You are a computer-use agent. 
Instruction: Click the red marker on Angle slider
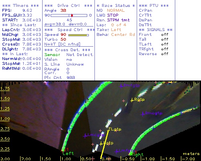point(72,15)
